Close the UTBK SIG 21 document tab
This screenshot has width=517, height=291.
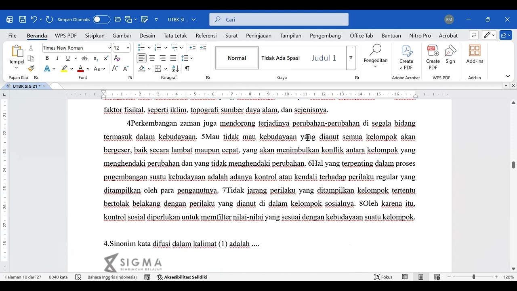[x=44, y=86]
